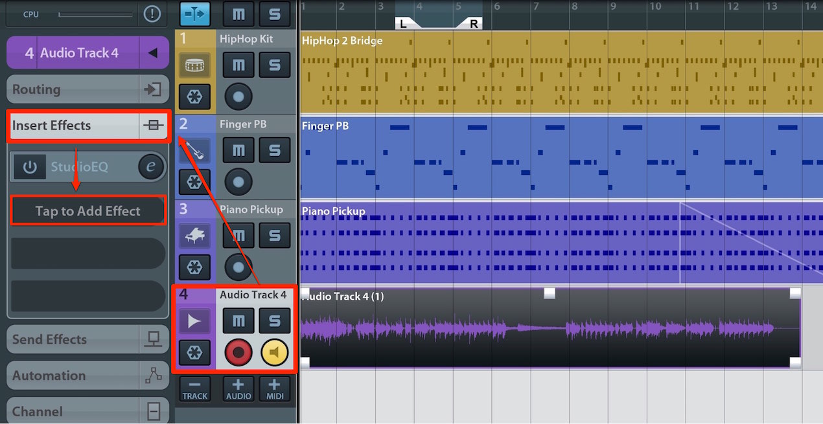Click the global Mute M button
This screenshot has height=424, width=823.
(238, 14)
